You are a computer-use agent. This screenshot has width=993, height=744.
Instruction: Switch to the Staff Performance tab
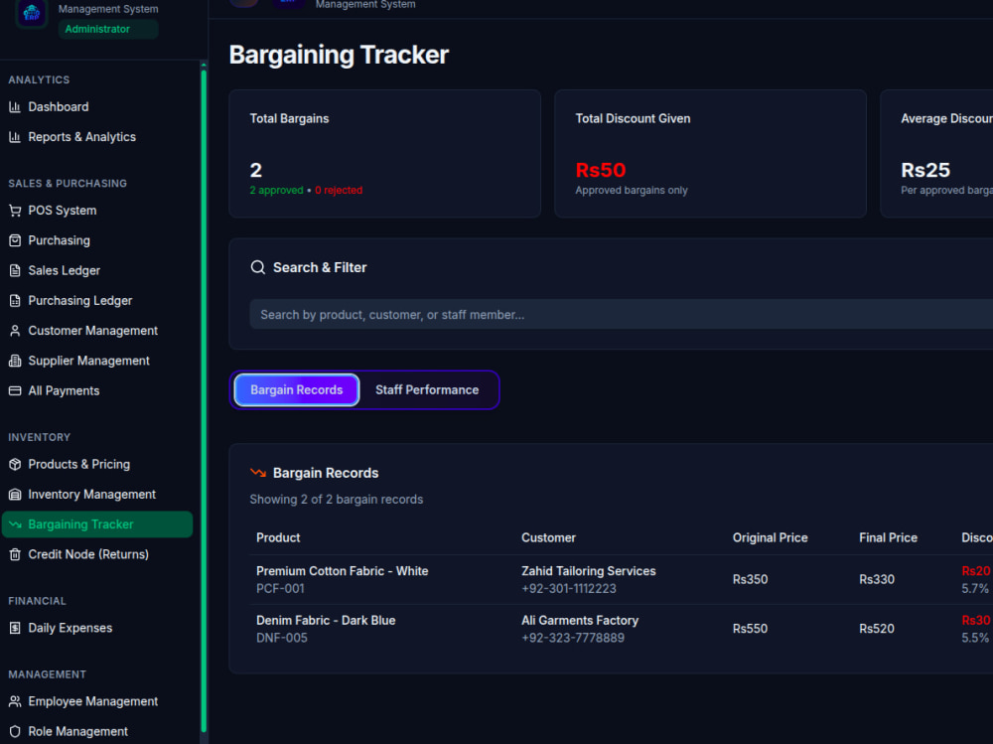point(427,389)
